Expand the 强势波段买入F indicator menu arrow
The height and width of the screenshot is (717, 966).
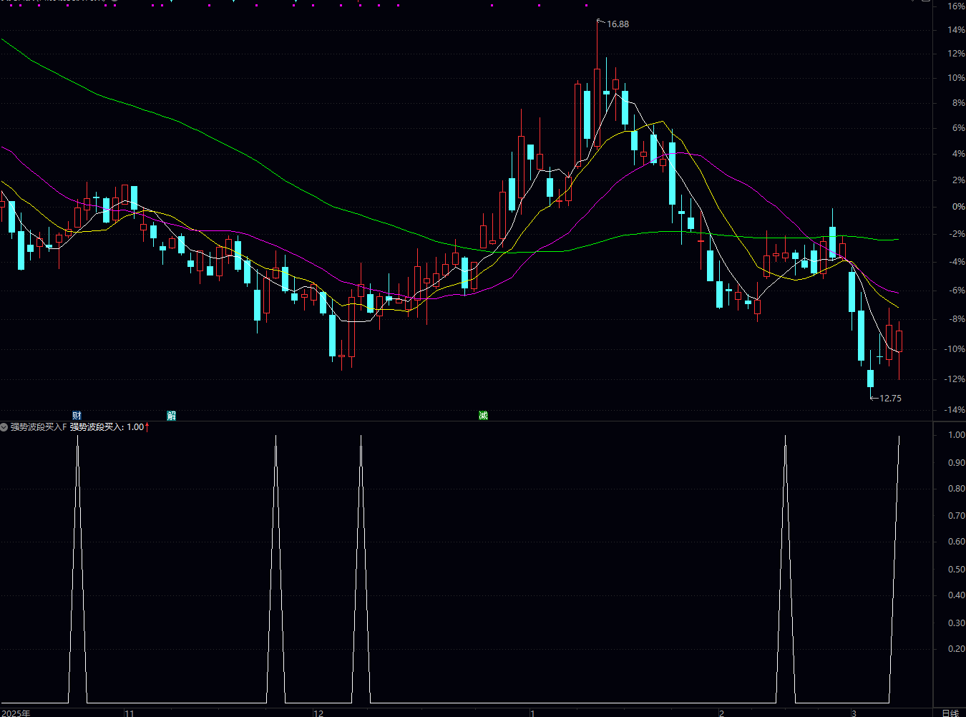tap(4, 427)
